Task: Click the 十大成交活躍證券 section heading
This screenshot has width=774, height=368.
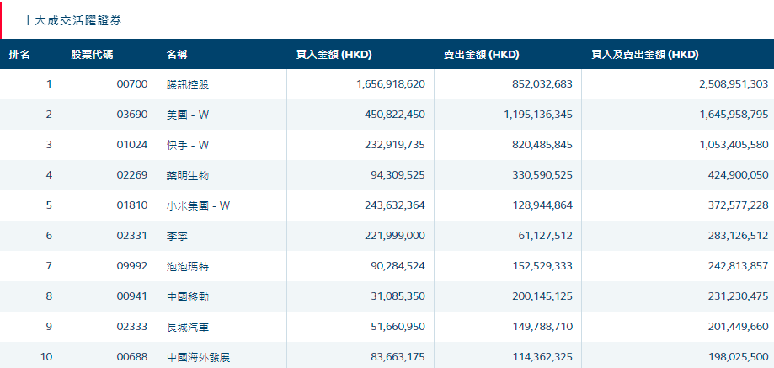Action: click(x=72, y=21)
